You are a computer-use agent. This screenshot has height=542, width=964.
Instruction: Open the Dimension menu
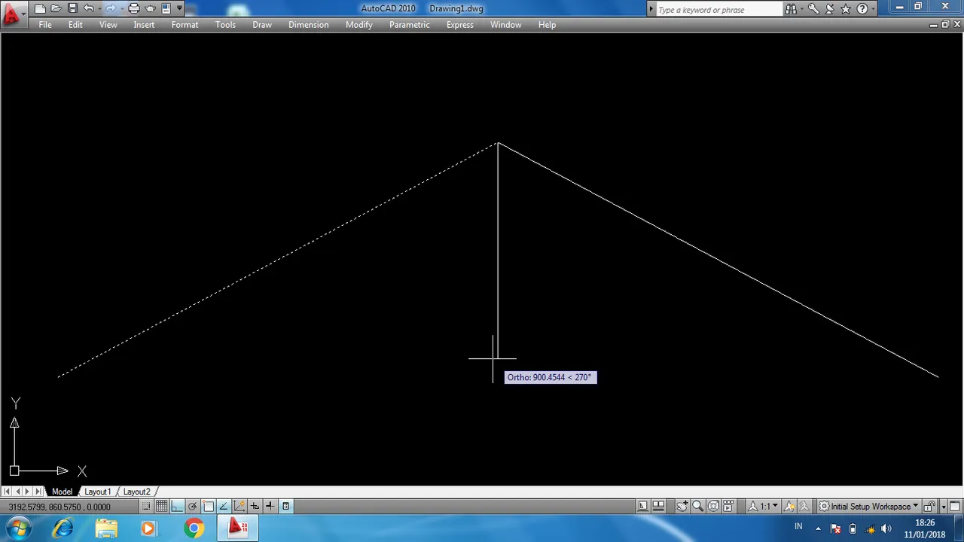coord(309,25)
